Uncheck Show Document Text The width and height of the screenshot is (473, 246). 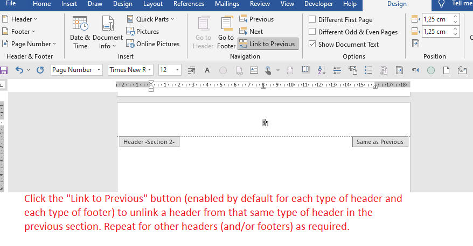(x=312, y=44)
